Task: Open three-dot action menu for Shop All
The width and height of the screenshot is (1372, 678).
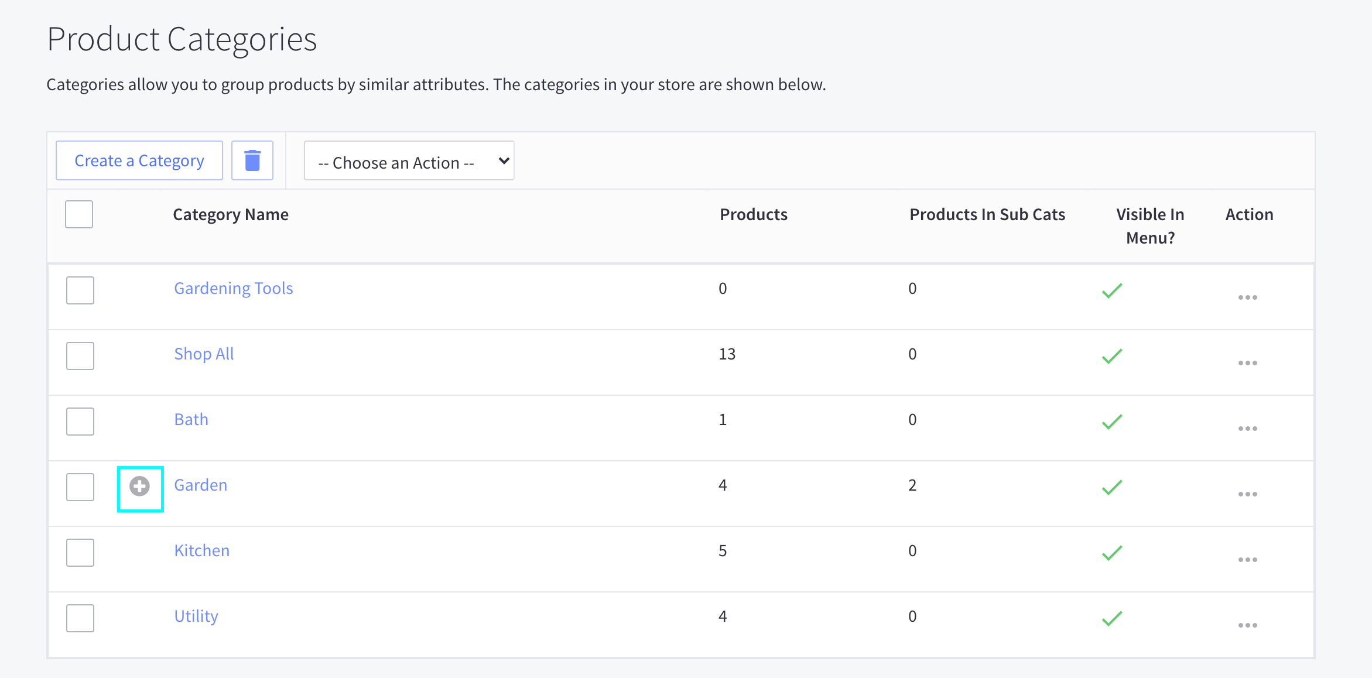Action: pos(1247,363)
